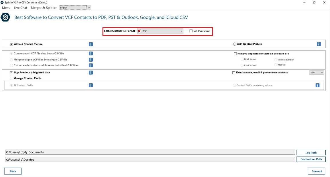This screenshot has width=330, height=177.
Task: Select With Contact Picture radio button
Action: 234,44
